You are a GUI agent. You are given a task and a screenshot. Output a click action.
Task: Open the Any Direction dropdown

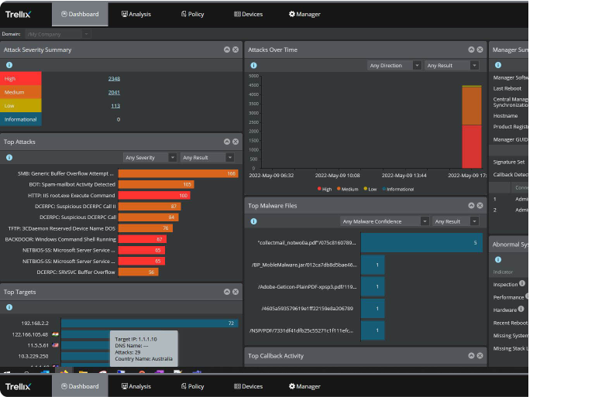tap(394, 65)
